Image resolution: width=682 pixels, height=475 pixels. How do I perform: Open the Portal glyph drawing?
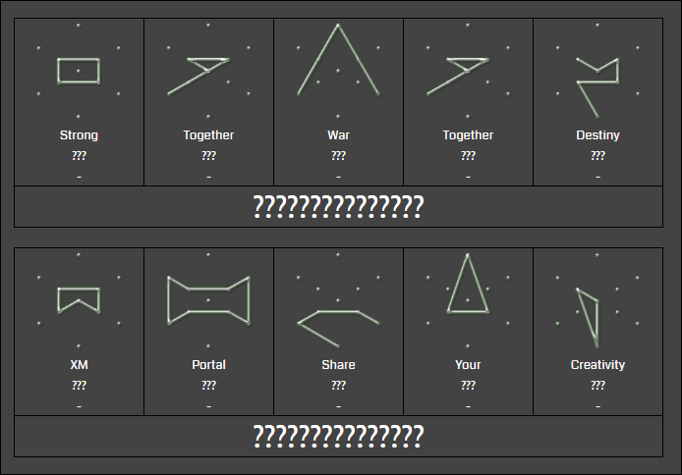click(208, 297)
